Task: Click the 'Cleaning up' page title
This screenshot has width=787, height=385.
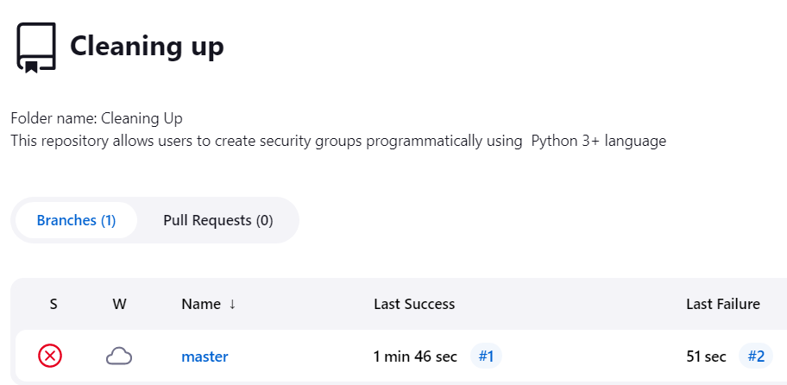Action: coord(147,47)
